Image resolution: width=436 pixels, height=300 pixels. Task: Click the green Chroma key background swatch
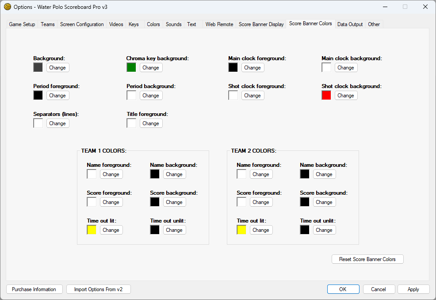[x=131, y=68]
